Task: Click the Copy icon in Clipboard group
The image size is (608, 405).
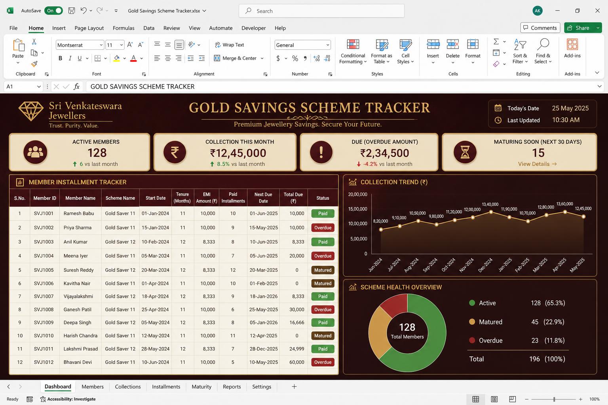Action: click(x=34, y=53)
